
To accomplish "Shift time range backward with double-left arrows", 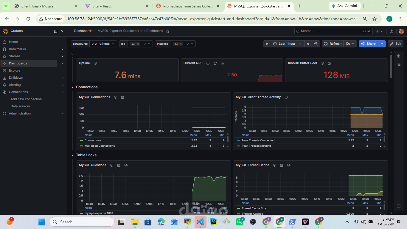I will click(267, 44).
